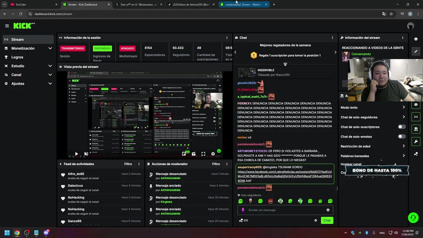Open Feed de actividades three-dot menu
Viewport: 423px width, 238px height.
(x=139, y=164)
